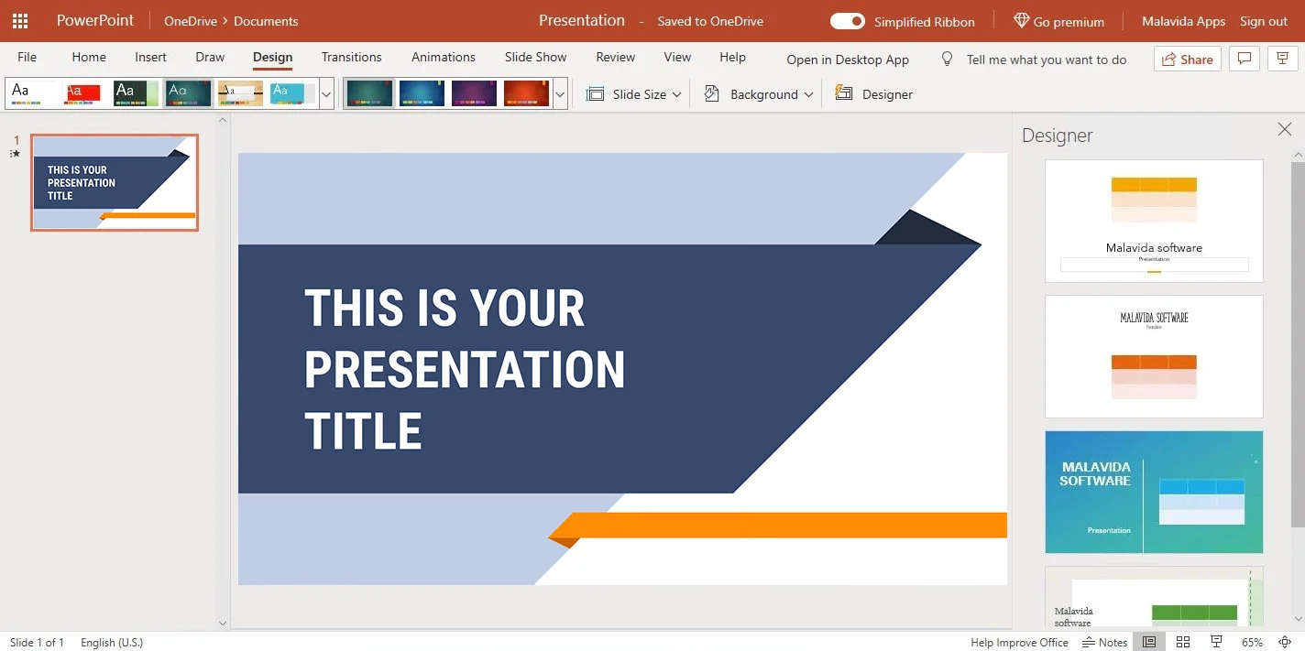Switch to the View tab
Screen dimensions: 1305x651
677,57
